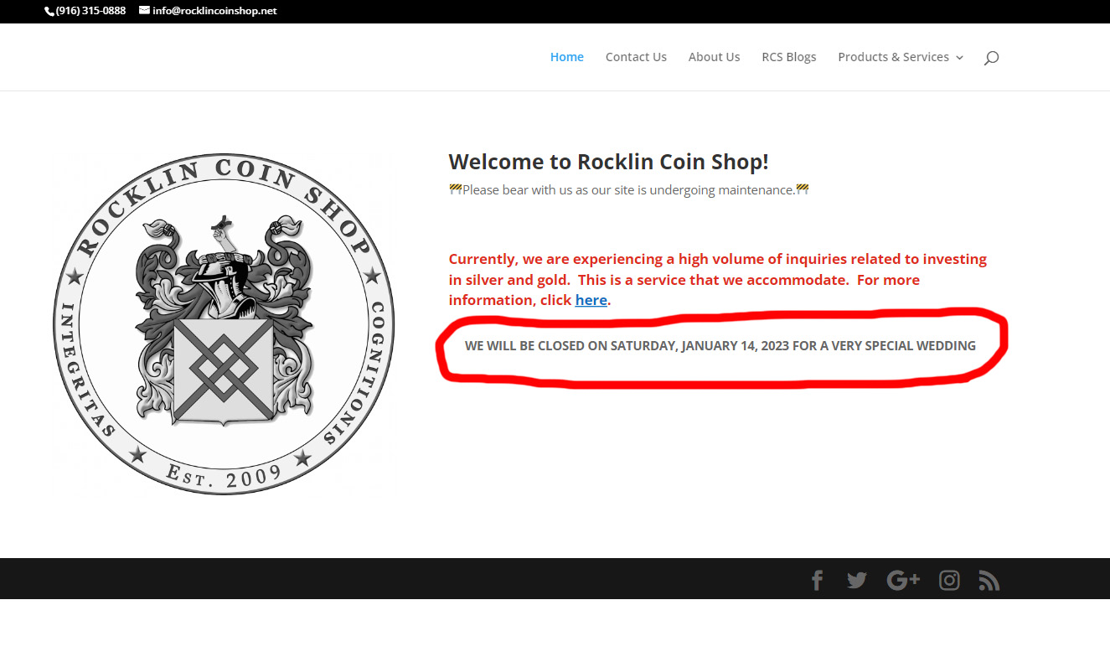Open the About Us page
The image size is (1110, 662).
pos(714,57)
